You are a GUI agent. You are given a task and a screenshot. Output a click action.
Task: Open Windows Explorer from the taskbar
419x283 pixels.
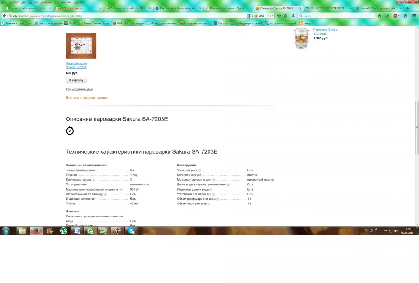click(x=22, y=230)
